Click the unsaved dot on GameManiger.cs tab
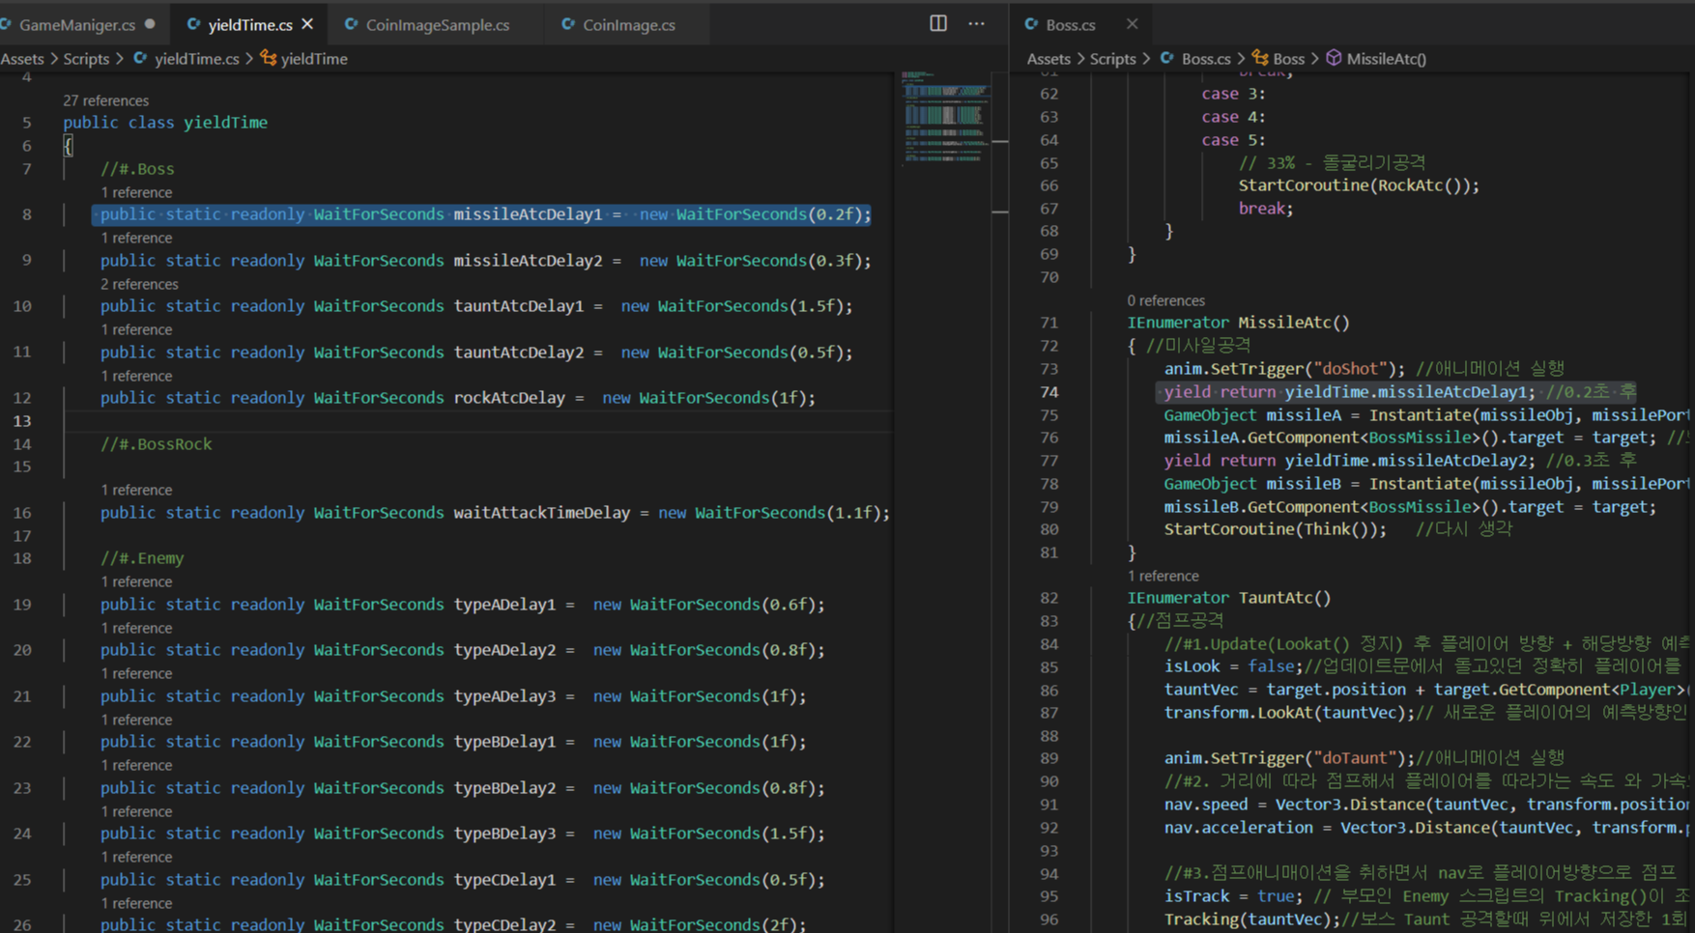 coord(150,24)
